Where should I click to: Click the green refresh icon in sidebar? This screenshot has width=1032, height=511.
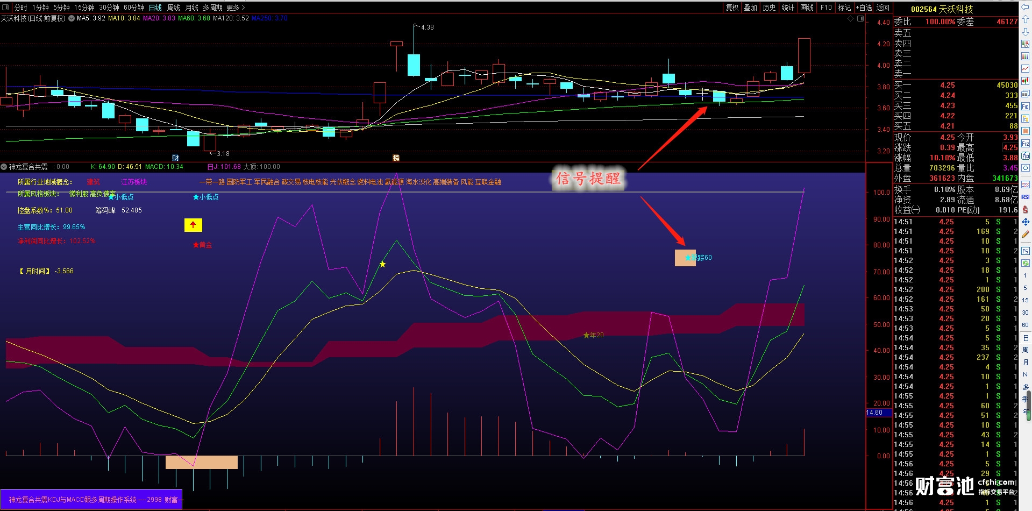click(1025, 263)
